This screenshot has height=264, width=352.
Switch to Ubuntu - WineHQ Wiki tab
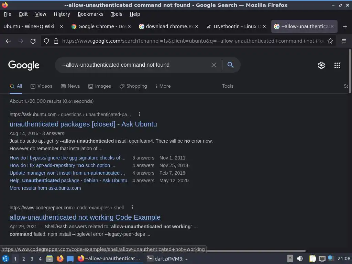[29, 26]
